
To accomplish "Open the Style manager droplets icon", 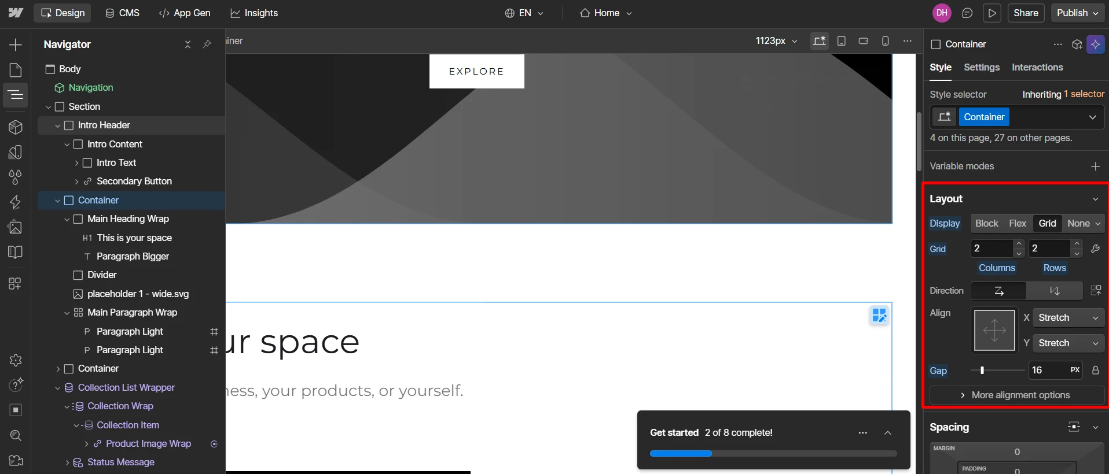I will (x=16, y=177).
